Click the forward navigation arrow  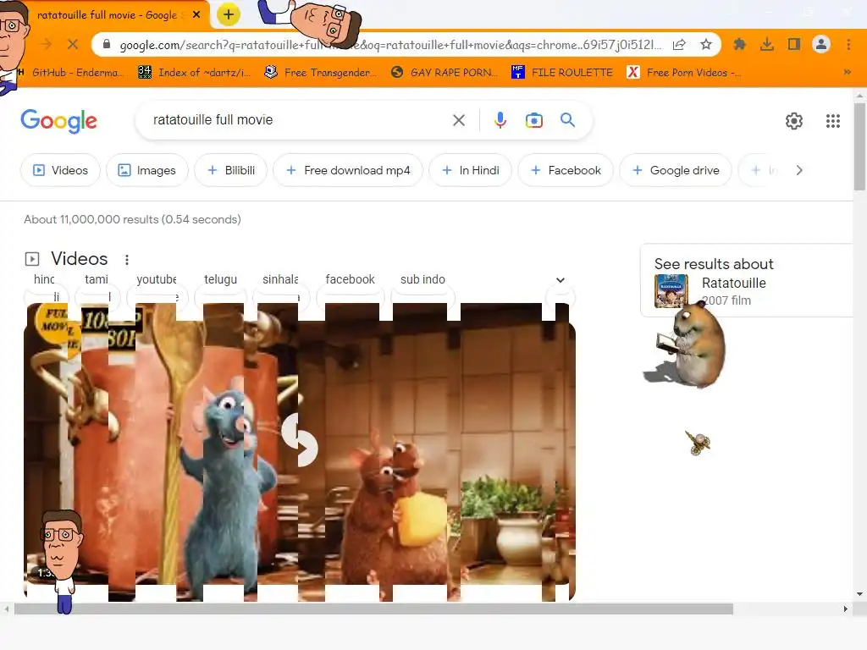click(47, 44)
